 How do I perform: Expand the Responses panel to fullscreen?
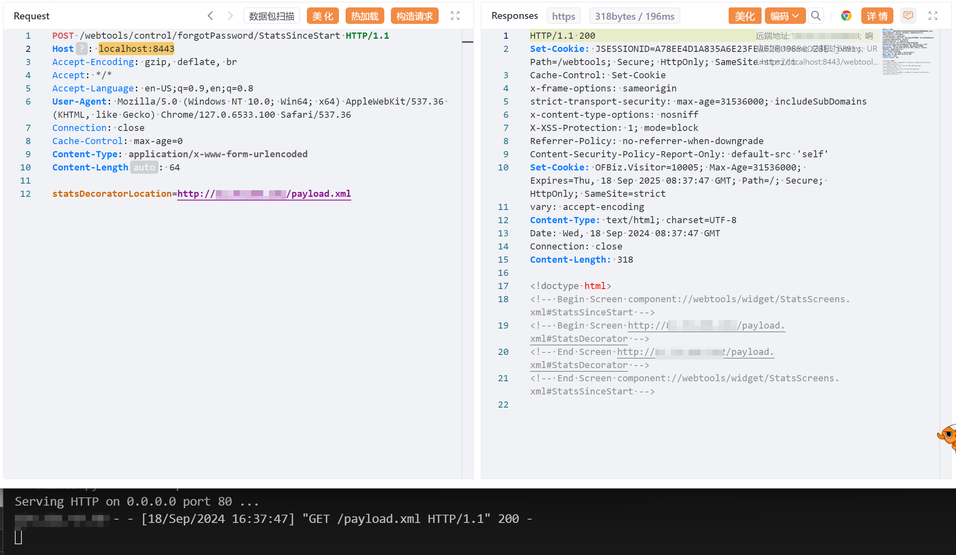coord(933,16)
